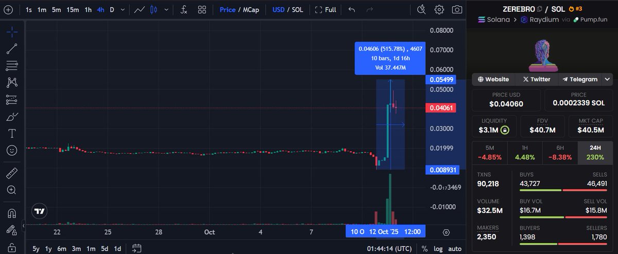This screenshot has width=618, height=254.
Task: Select the 24H price change tab
Action: (x=595, y=153)
